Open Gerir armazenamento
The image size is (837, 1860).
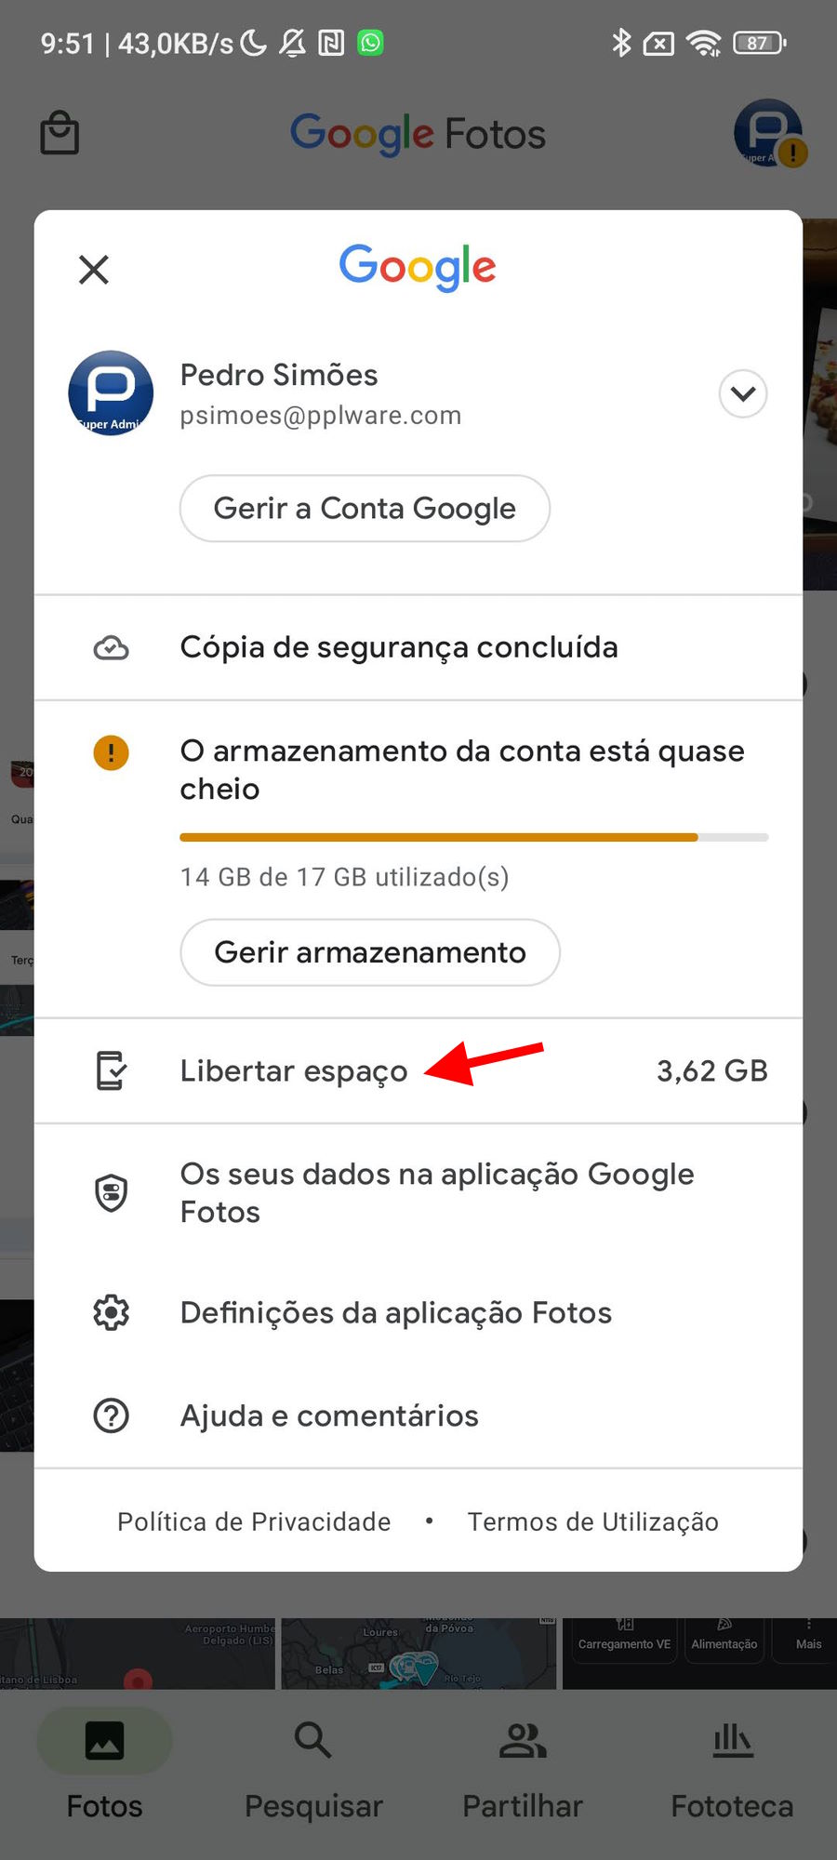[370, 952]
